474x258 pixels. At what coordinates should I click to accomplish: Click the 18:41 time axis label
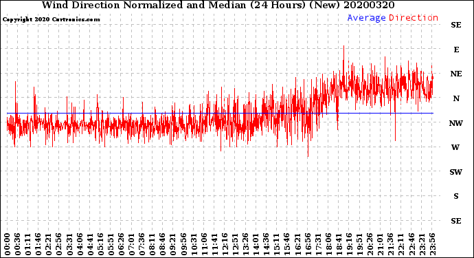338,244
